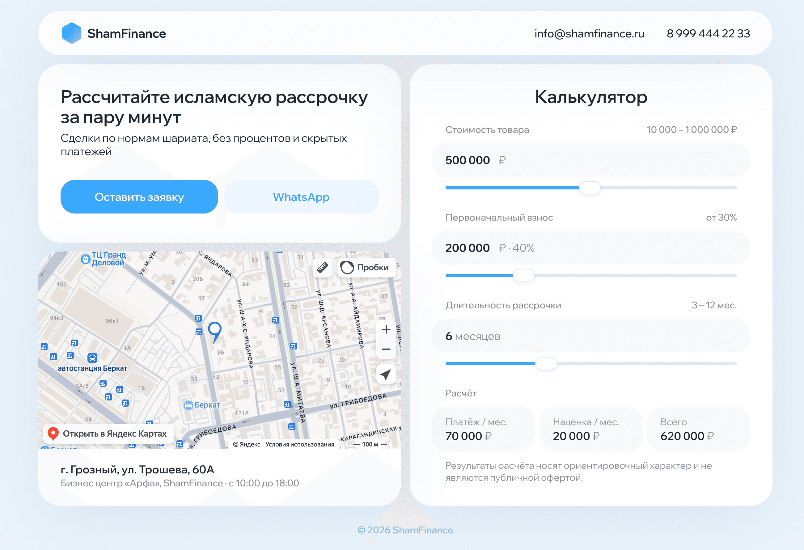Click the info@shamfinance.ru email link
The image size is (804, 550).
(589, 33)
